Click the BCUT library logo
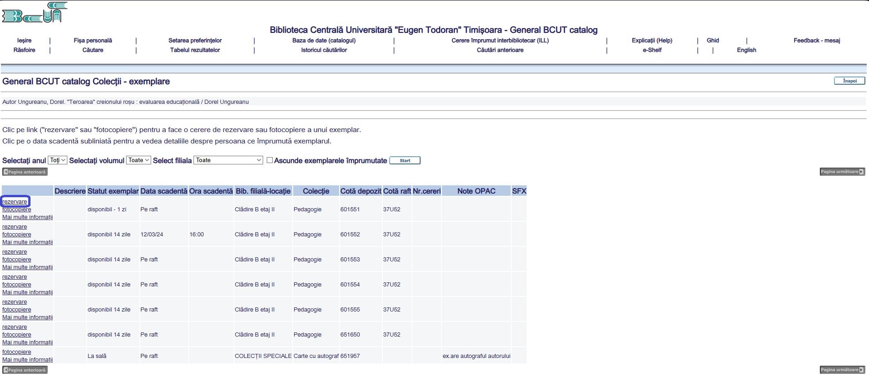This screenshot has width=869, height=388. point(35,12)
